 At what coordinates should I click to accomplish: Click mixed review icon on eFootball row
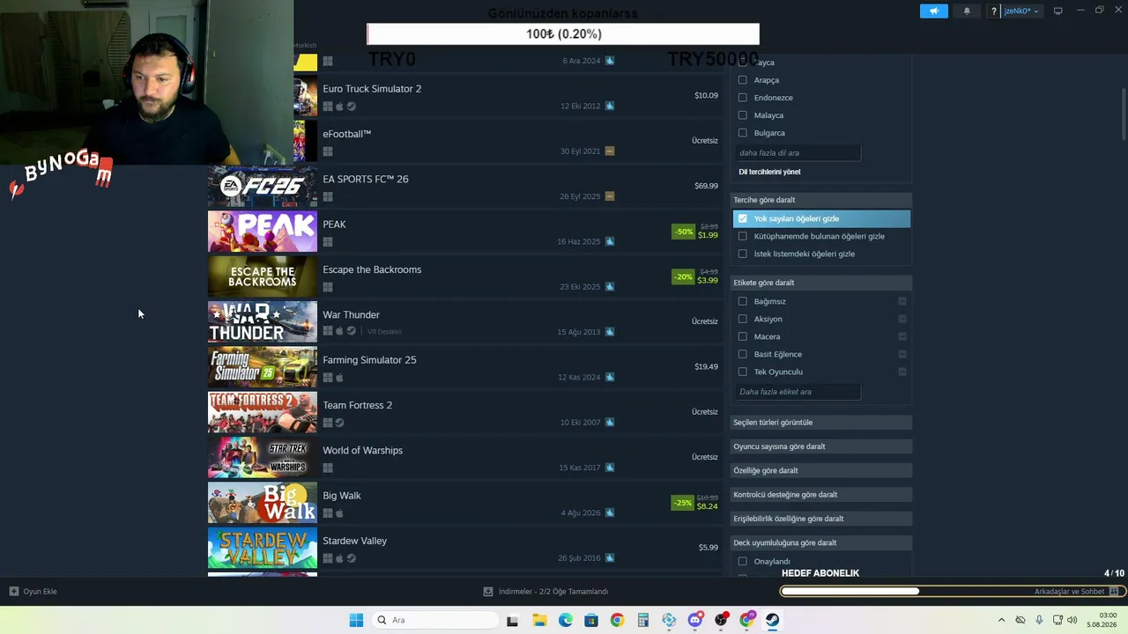point(610,151)
